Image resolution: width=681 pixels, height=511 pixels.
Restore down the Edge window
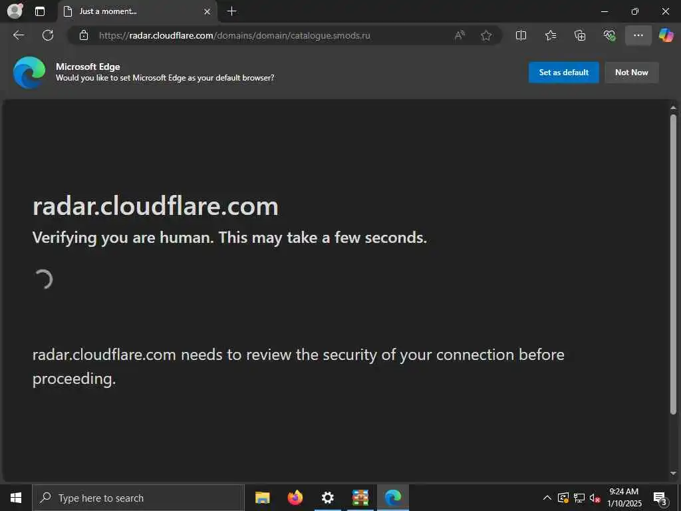(635, 12)
